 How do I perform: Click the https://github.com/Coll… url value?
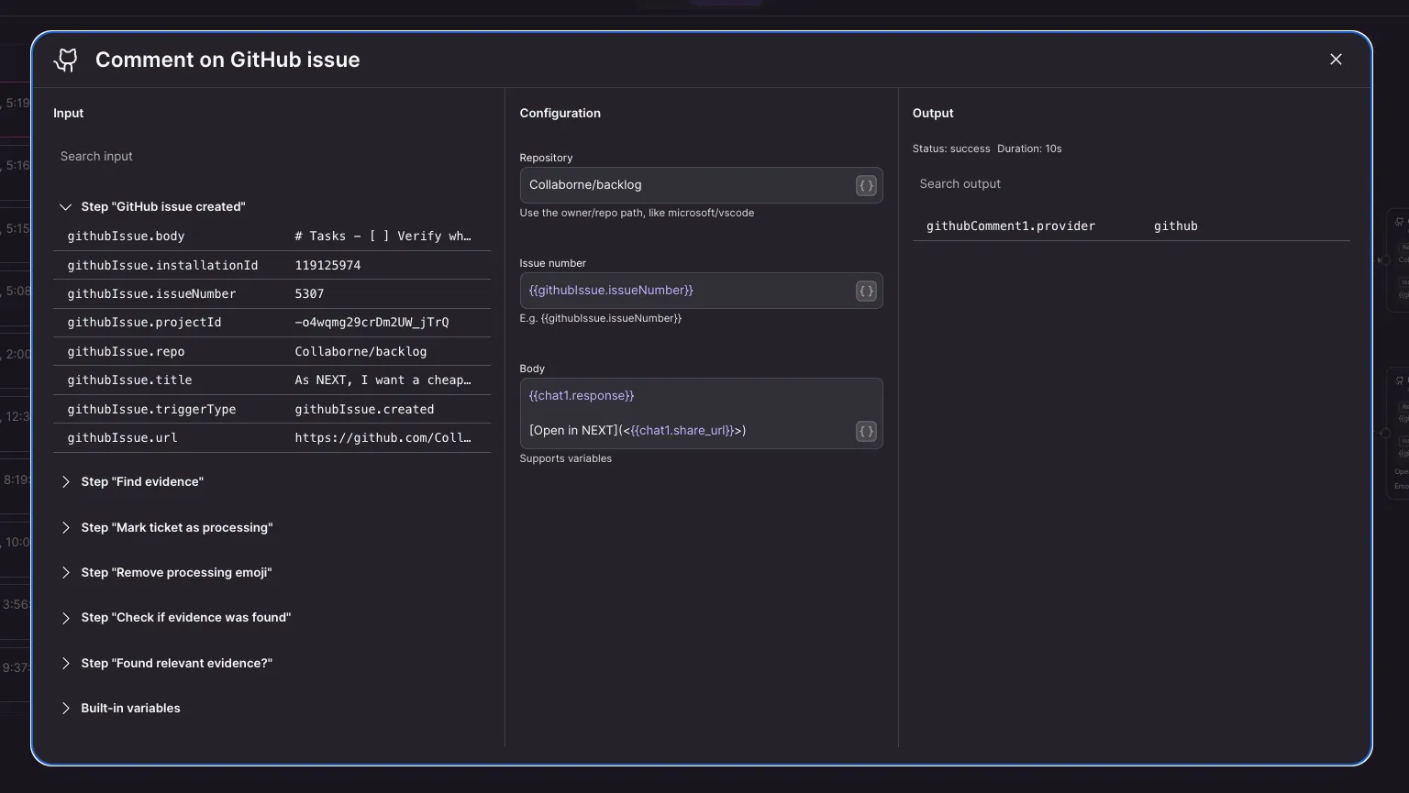(383, 438)
